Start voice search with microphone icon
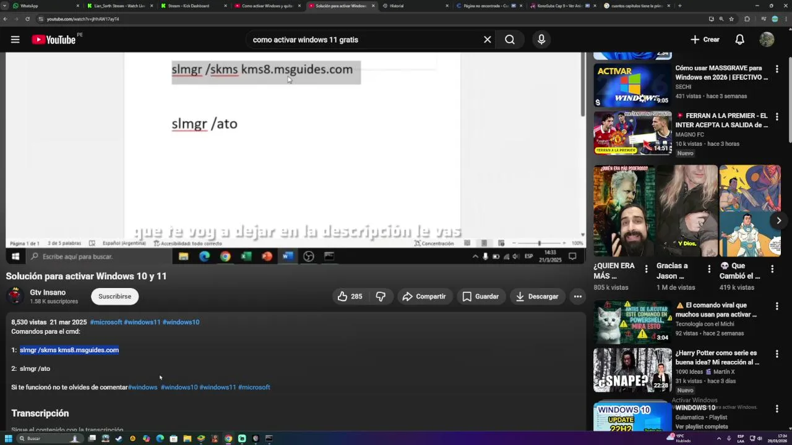Screen dimensions: 792x445 pyautogui.click(x=541, y=40)
